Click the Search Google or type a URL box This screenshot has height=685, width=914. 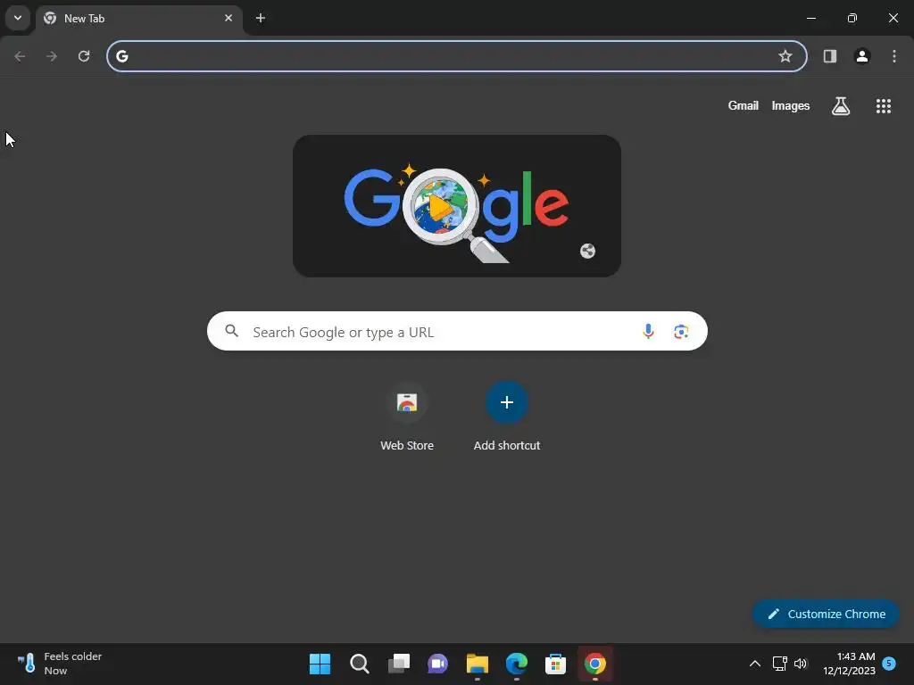(x=457, y=332)
